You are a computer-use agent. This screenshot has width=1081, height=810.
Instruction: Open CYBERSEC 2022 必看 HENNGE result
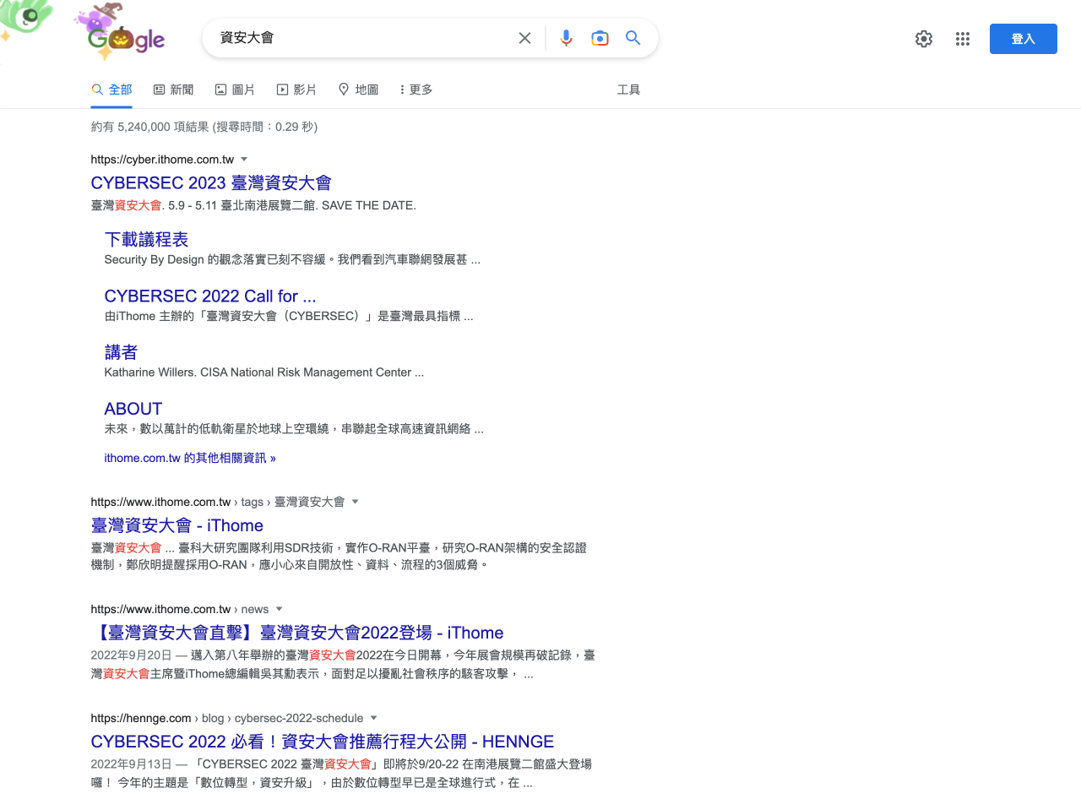tap(323, 742)
